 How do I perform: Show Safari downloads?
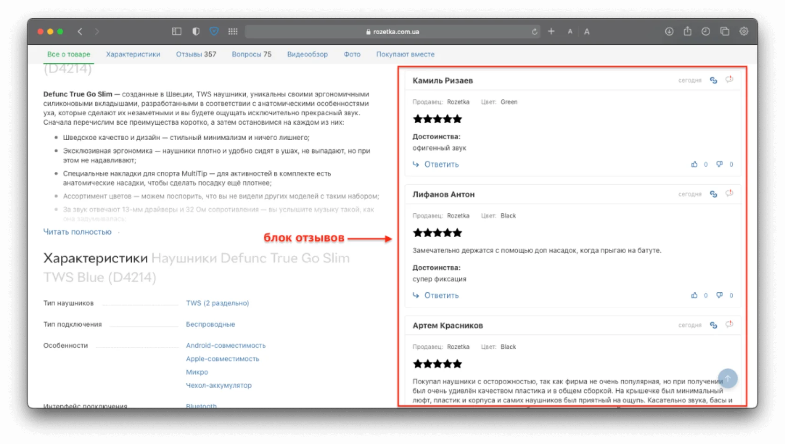669,31
